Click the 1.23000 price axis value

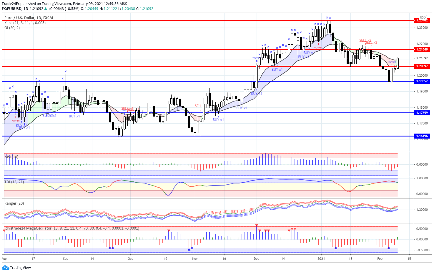coord(422,28)
